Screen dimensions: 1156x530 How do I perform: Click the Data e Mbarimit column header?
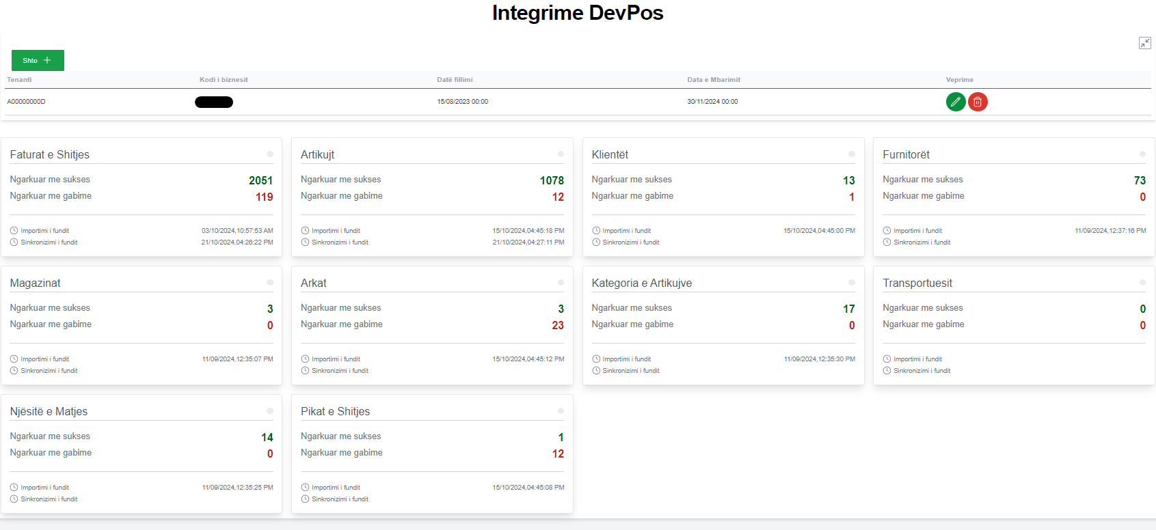(713, 80)
